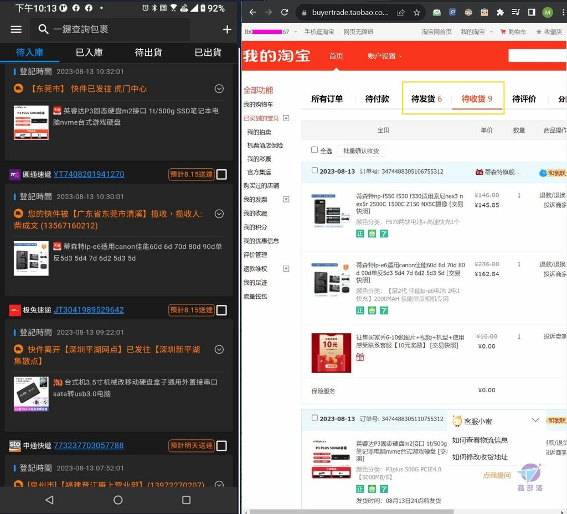Click the share icon in address bar

click(x=401, y=13)
